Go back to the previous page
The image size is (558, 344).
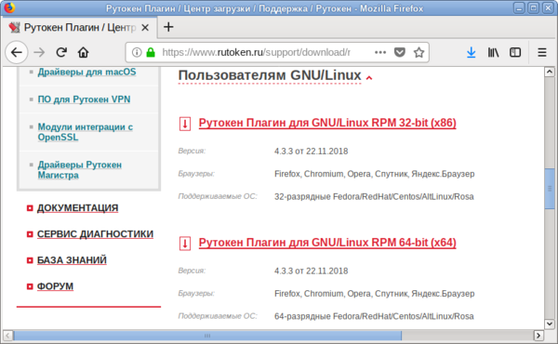[x=17, y=53]
